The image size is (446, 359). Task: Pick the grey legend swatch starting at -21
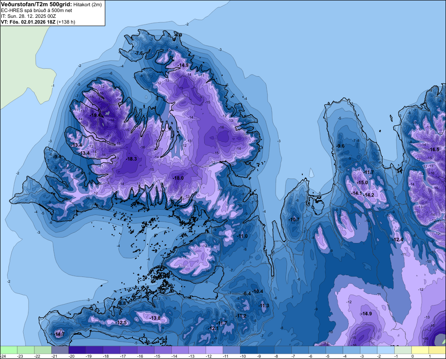coord(60,350)
